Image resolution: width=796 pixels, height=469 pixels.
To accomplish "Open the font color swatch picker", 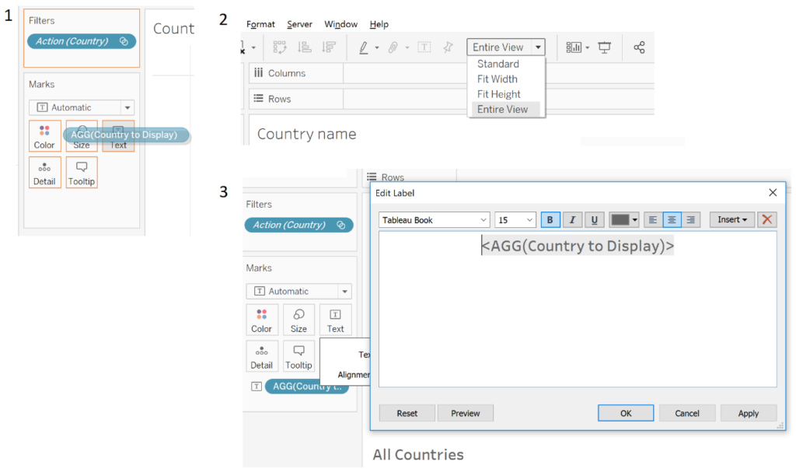I will [x=623, y=220].
